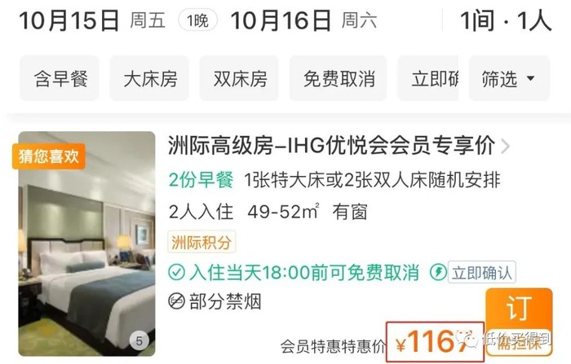Image resolution: width=571 pixels, height=364 pixels.
Task: Toggle the 含早餐 breakfast filter chip
Action: coord(60,78)
